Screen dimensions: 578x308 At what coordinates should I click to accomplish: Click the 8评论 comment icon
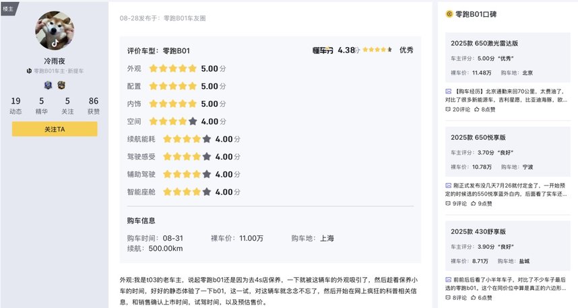tap(448, 298)
